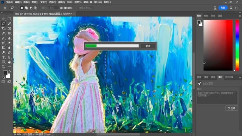The height and width of the screenshot is (136, 242).
Task: Select the Brush tool
Action: pyautogui.click(x=3, y=38)
